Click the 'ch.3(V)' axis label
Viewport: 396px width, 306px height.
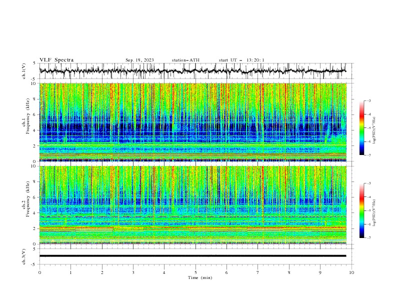24,256
